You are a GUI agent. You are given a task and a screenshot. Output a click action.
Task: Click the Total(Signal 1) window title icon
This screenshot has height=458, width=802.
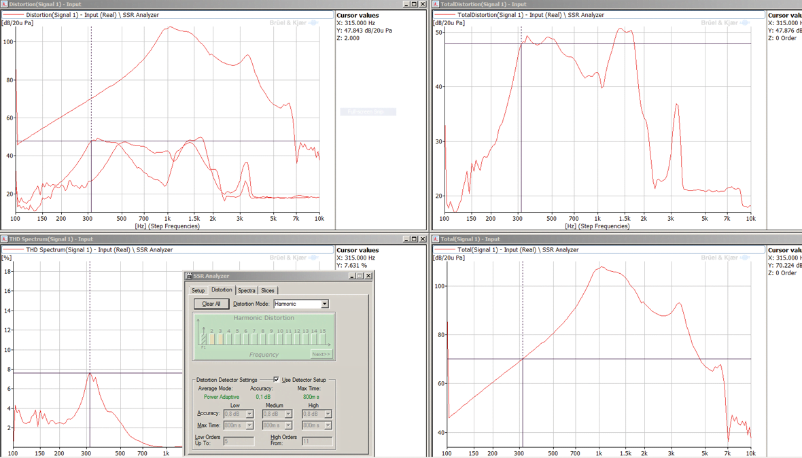pyautogui.click(x=436, y=239)
